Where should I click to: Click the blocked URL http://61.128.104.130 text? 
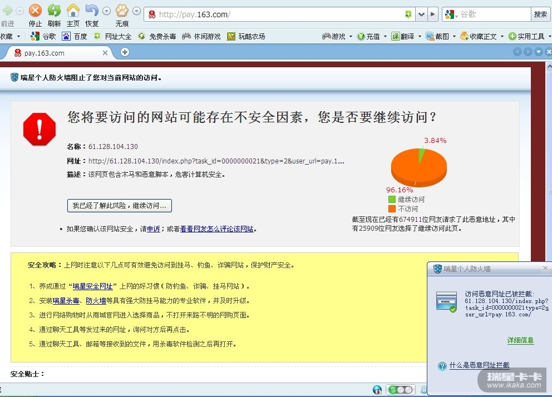click(x=216, y=161)
